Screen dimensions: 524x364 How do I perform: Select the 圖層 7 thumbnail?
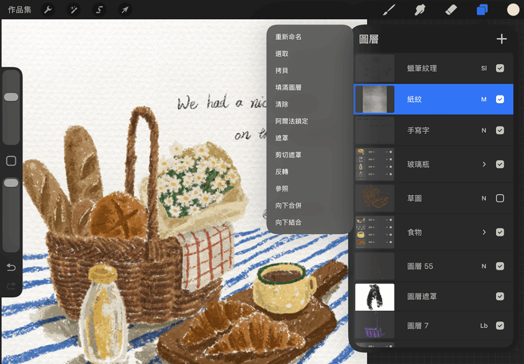375,326
